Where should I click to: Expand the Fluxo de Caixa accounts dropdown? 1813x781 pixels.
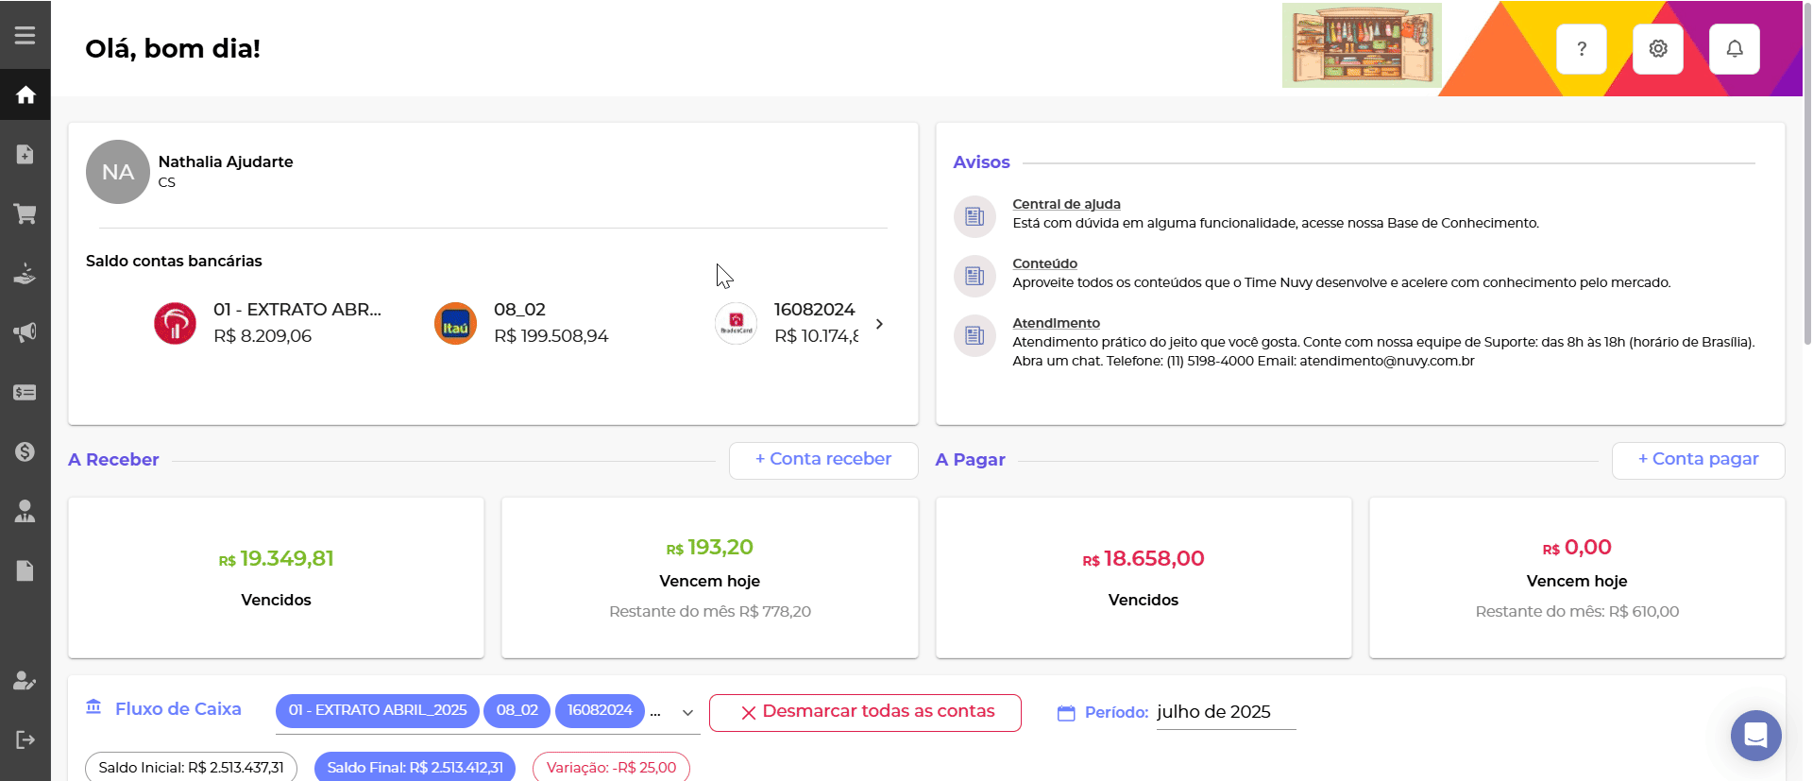687,713
